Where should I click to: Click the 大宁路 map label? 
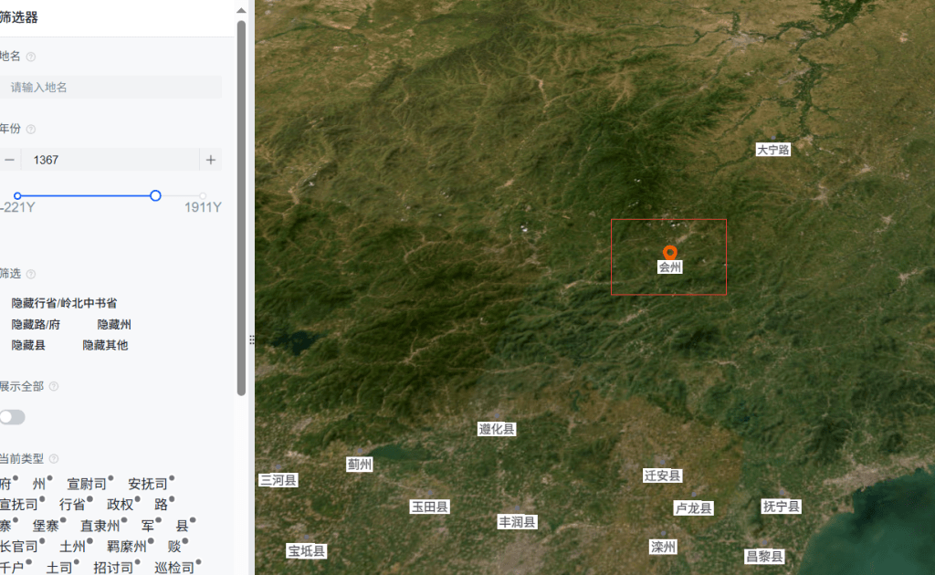(x=772, y=151)
